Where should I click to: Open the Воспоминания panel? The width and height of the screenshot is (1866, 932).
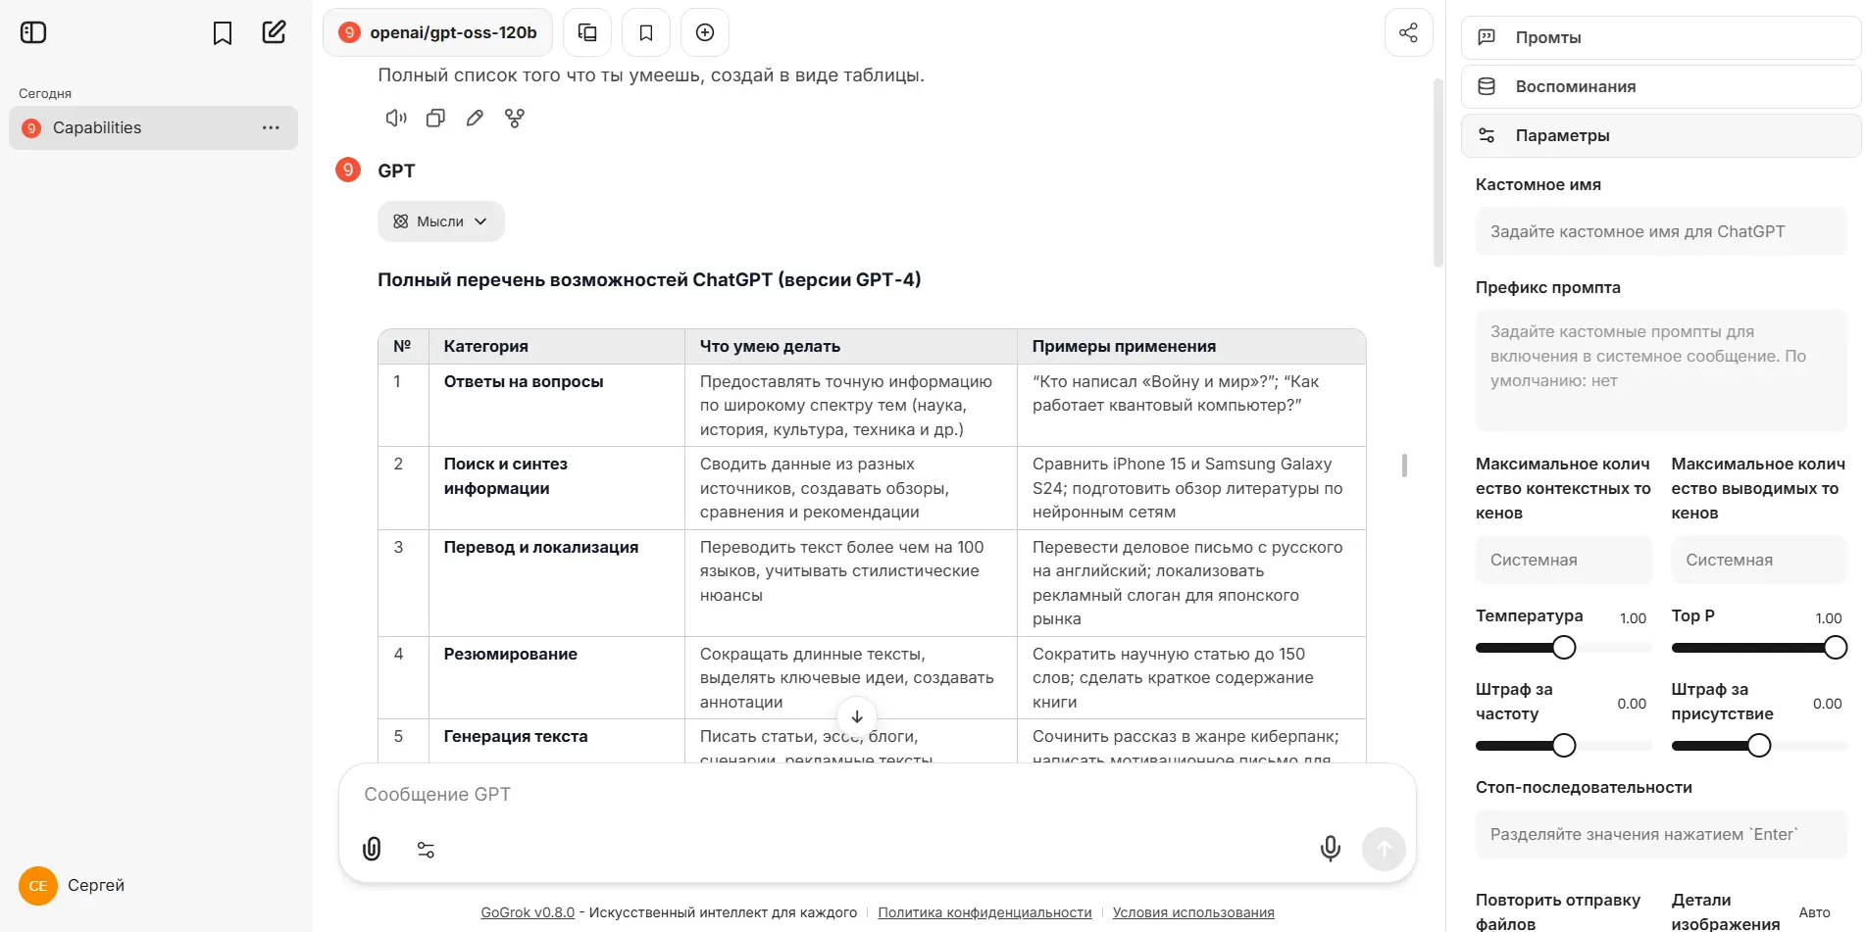(x=1659, y=86)
